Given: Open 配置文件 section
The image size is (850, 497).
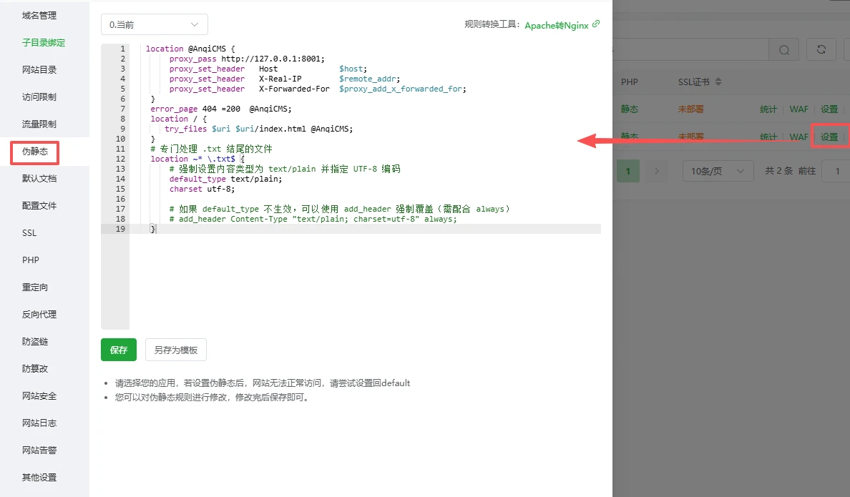Looking at the screenshot, I should point(39,206).
